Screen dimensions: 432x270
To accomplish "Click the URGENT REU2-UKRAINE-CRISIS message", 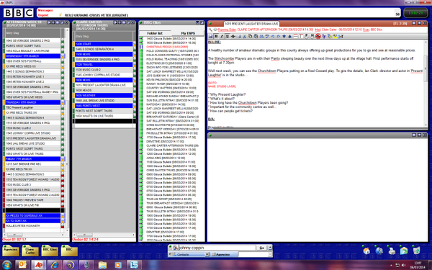I will pos(96,15).
